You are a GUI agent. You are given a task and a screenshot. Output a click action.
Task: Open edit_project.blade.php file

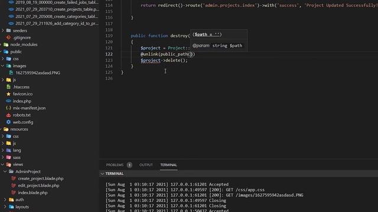tap(38, 185)
